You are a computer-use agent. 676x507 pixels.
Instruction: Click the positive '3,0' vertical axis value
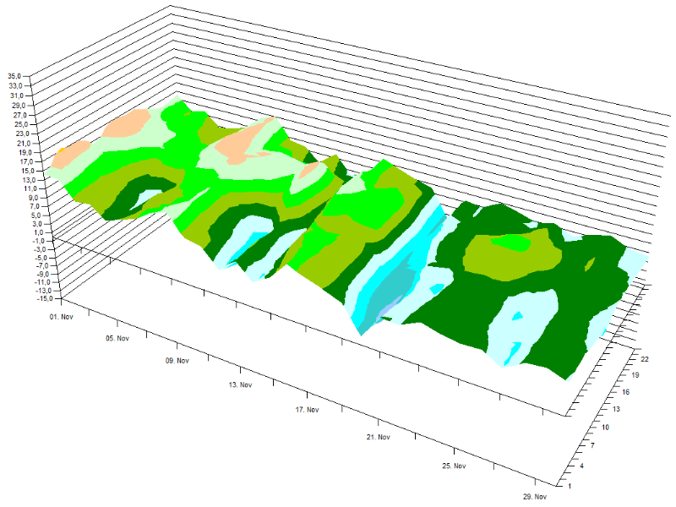pos(36,224)
